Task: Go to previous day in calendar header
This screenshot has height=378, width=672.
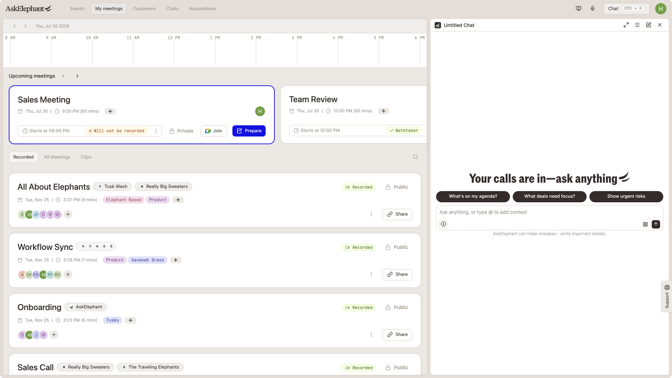Action: click(14, 26)
